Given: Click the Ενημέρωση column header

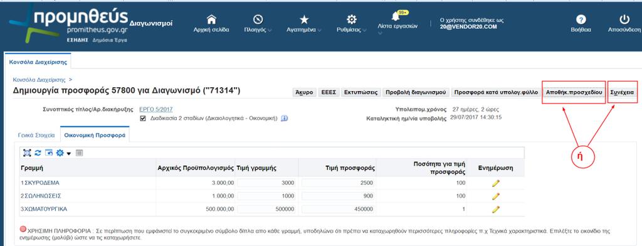Looking at the screenshot, I should (x=495, y=168).
